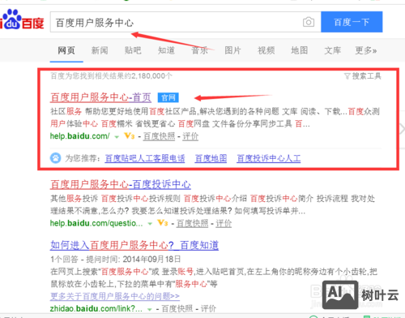
Task: Click the 官网 official site badge
Action: click(168, 97)
